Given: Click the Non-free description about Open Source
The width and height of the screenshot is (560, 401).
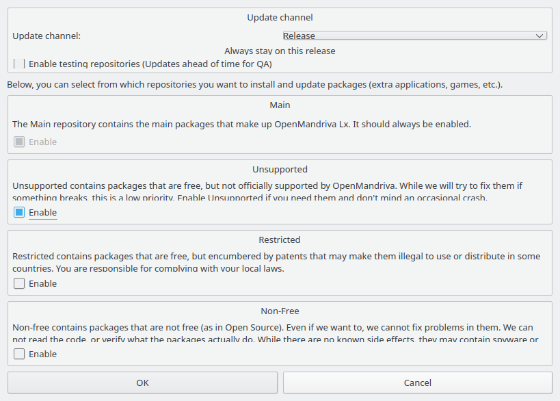Looking at the screenshot, I should pos(276,333).
